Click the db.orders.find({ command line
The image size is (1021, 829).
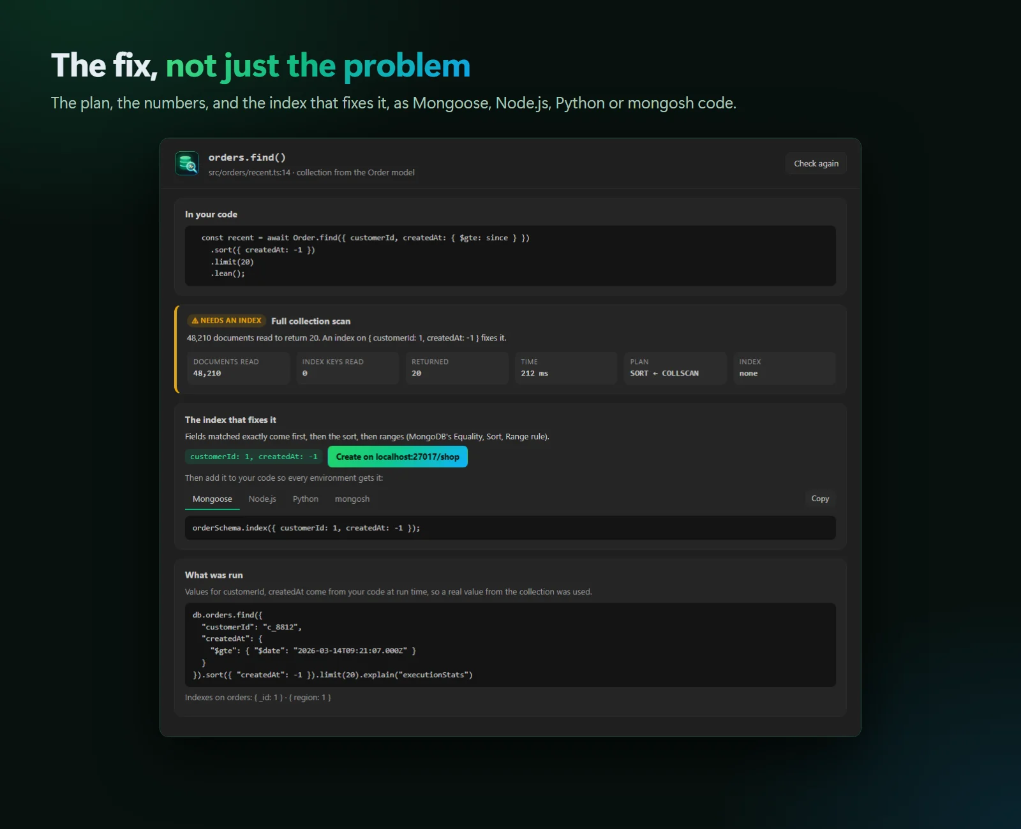pyautogui.click(x=228, y=615)
